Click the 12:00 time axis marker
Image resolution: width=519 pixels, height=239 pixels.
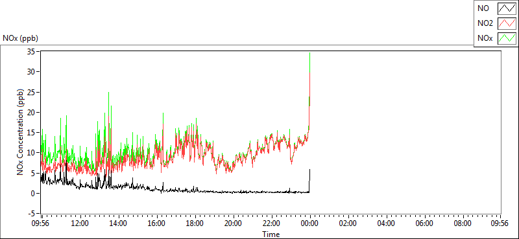coord(79,223)
